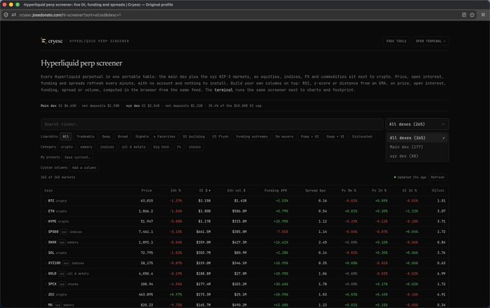Click the HYPE row ticker
The image size is (490, 308).
pyautogui.click(x=52, y=221)
